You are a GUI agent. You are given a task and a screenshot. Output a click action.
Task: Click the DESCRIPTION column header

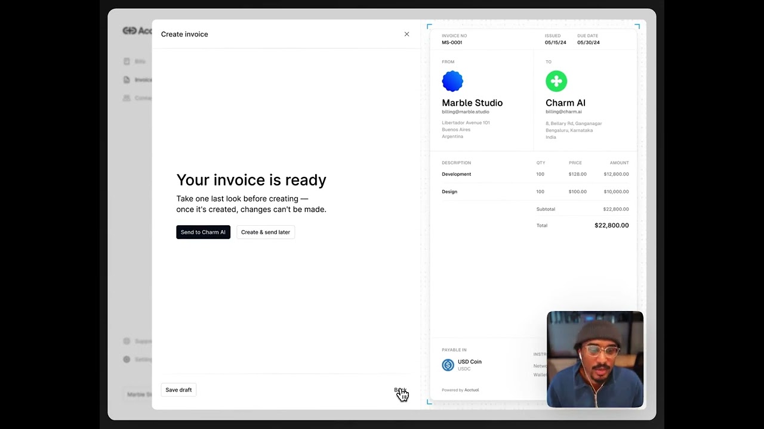[x=457, y=163]
